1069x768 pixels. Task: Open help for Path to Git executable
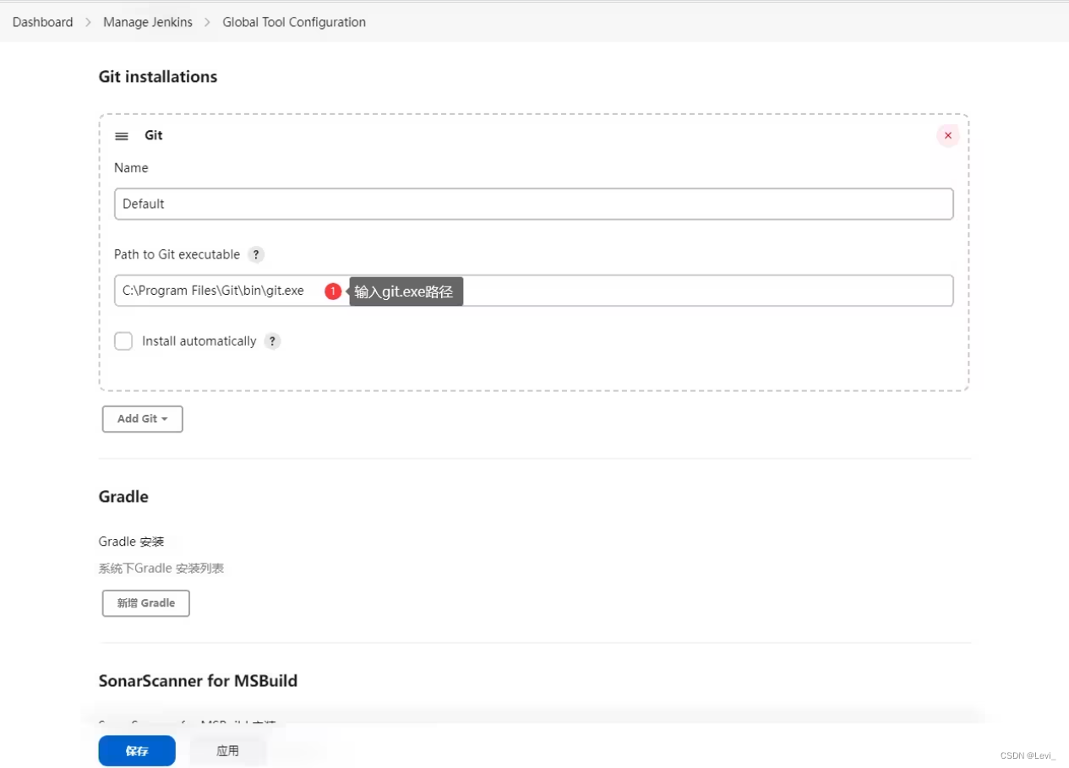(256, 254)
